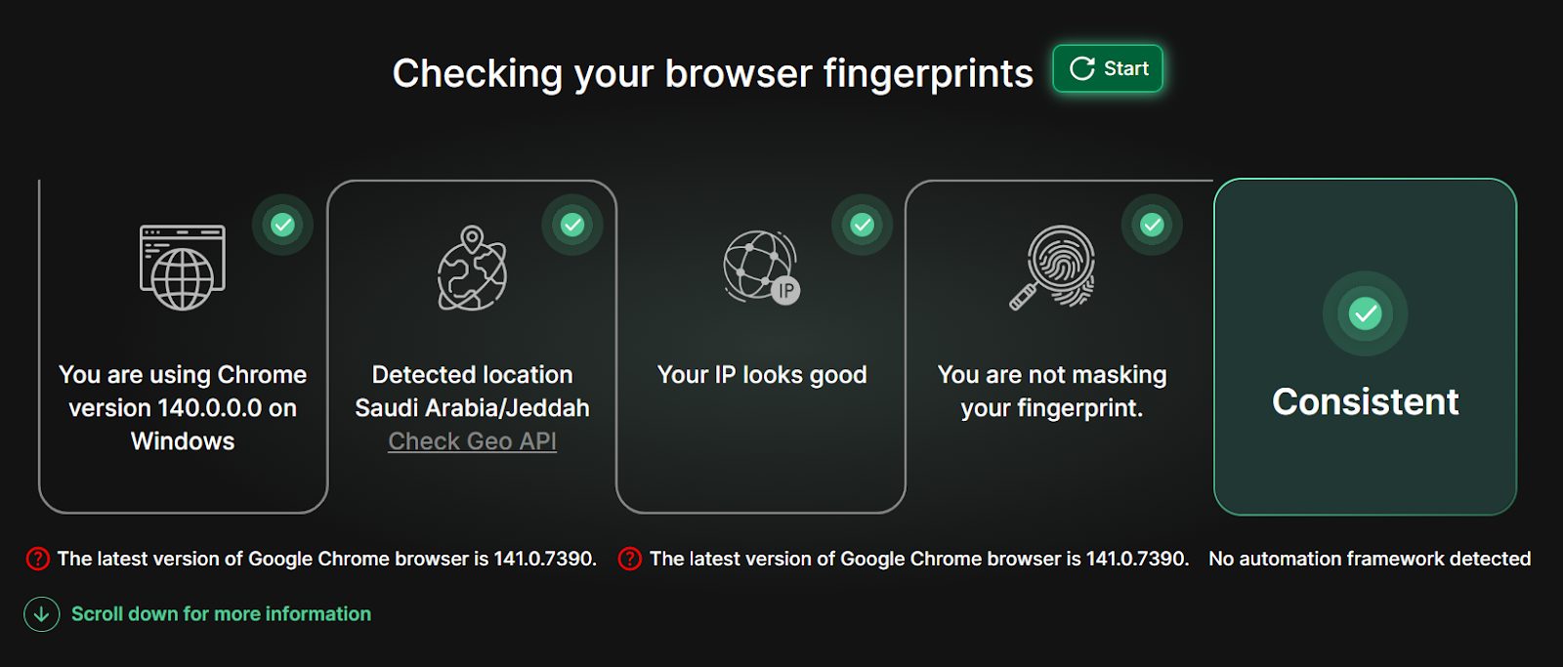The height and width of the screenshot is (667, 1563).
Task: Click the down arrow circle icon
Action: pos(42,614)
